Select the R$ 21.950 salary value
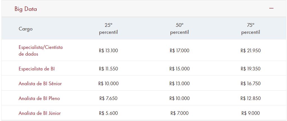Screen dimensions: 287x121 (x=251, y=51)
